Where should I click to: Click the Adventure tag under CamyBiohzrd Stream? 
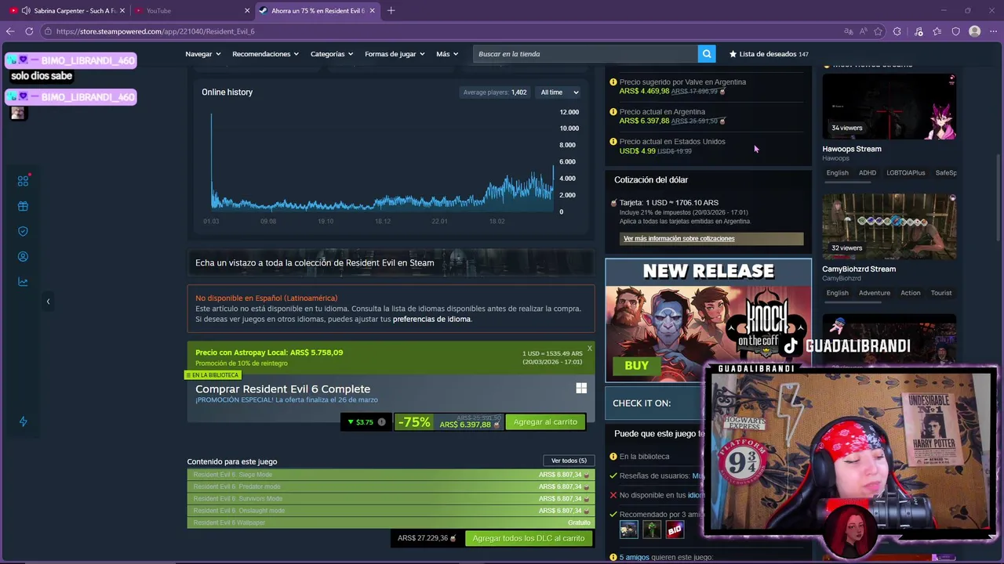(874, 293)
